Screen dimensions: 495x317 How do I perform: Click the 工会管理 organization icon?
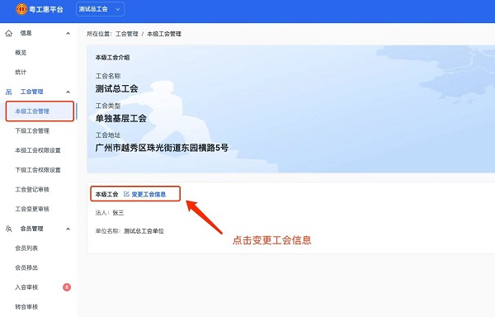pyautogui.click(x=9, y=92)
